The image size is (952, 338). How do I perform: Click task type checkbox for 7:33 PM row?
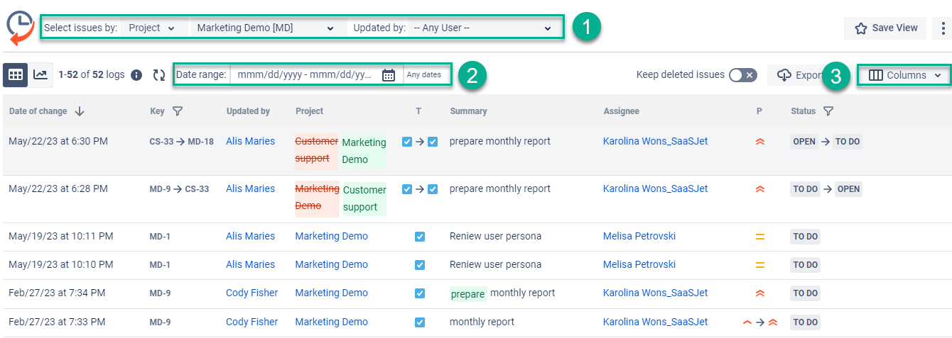pos(419,322)
